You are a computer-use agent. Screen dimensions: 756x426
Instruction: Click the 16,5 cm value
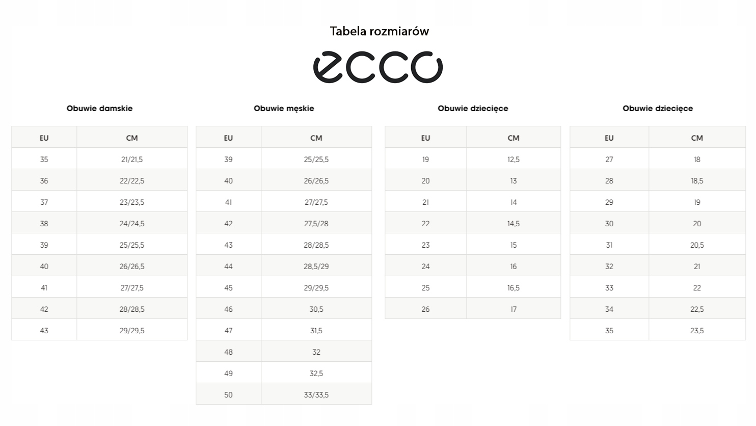(x=513, y=288)
